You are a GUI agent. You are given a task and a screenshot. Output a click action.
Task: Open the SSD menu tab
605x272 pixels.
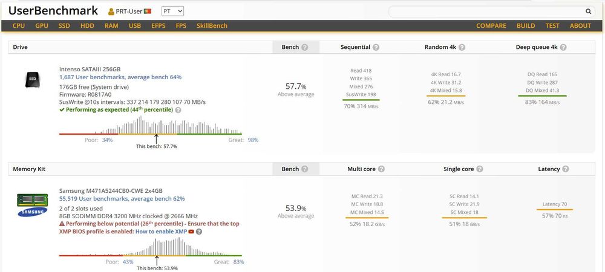64,26
